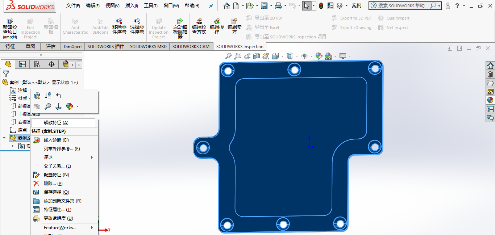Collapse the 案例.STEP tree node
This screenshot has width=495, height=235.
click(x=4, y=138)
